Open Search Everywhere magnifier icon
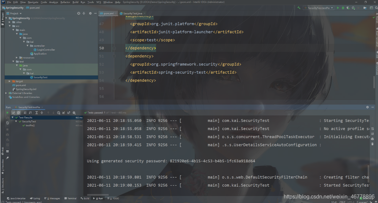Image resolution: width=378 pixels, height=203 pixels. click(x=376, y=7)
